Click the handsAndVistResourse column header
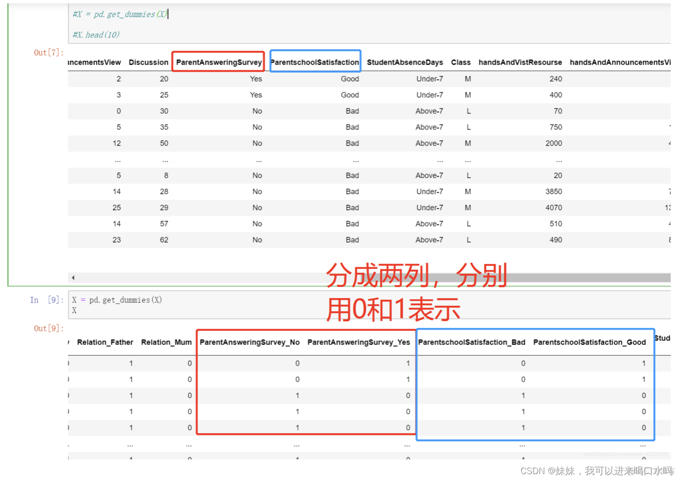The image size is (680, 480). click(x=520, y=62)
